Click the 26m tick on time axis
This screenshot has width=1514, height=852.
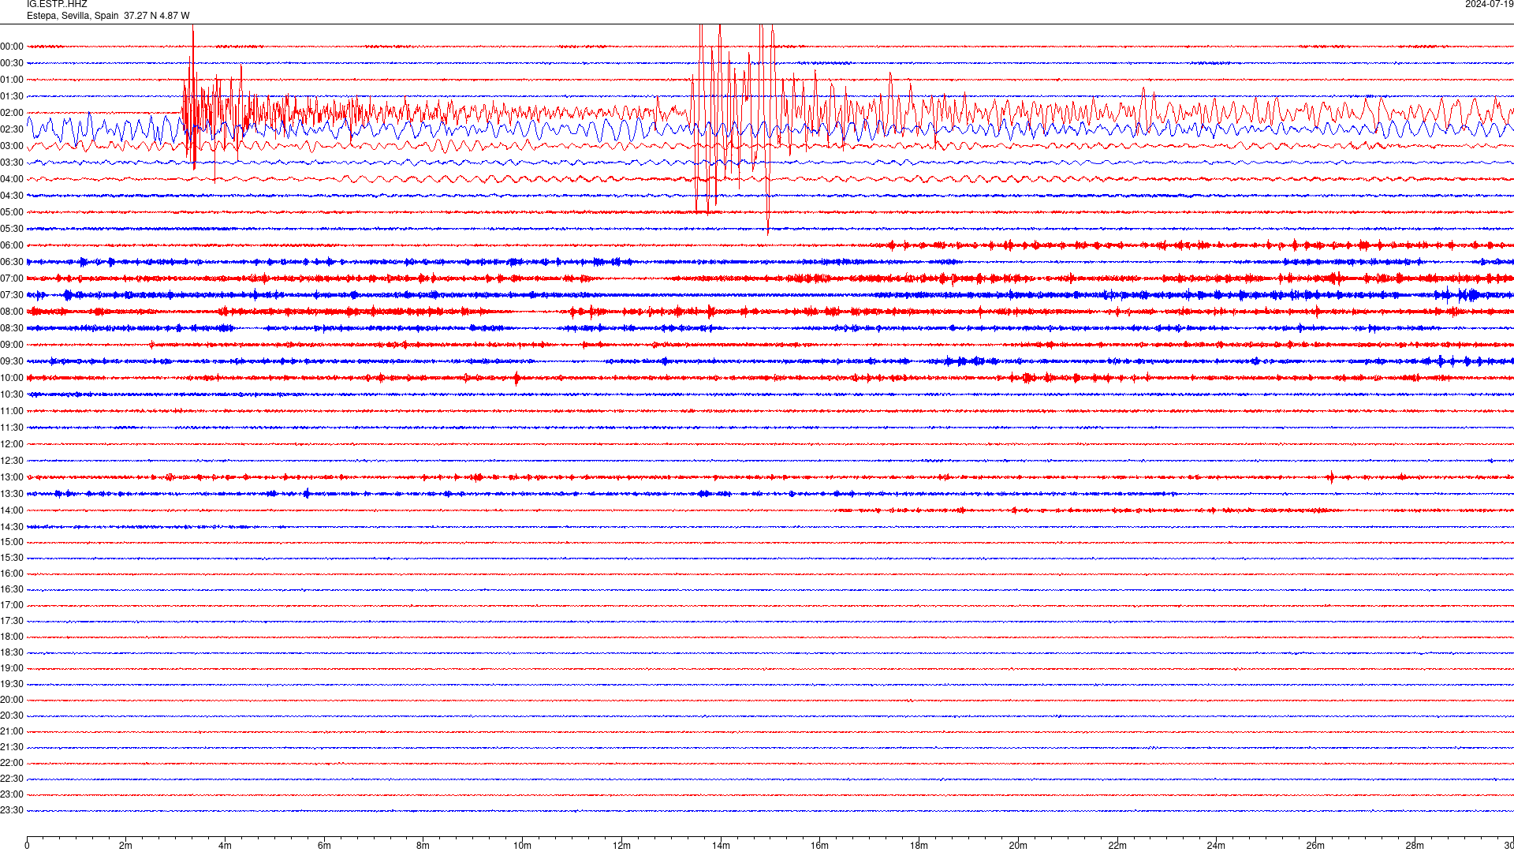(x=1315, y=846)
